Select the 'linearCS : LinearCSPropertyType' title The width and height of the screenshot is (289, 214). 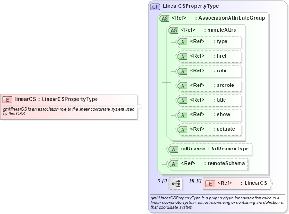tap(56, 99)
